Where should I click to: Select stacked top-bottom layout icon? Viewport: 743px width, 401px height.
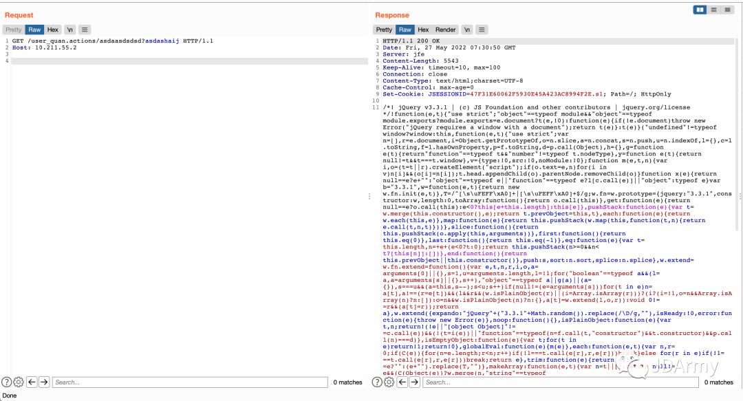pyautogui.click(x=713, y=10)
